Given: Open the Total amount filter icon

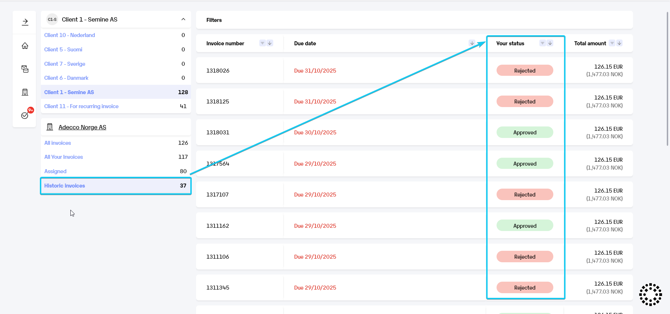Looking at the screenshot, I should coord(612,43).
